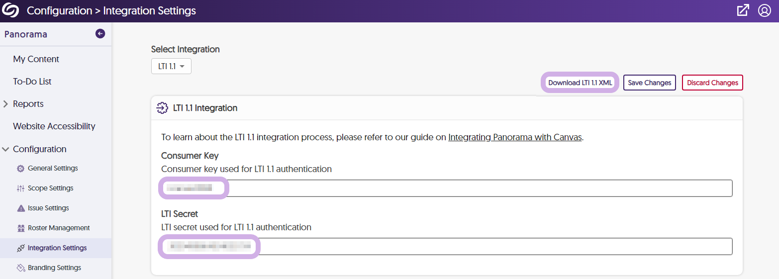
Task: Click the Roster Management people icon
Action: coord(20,228)
